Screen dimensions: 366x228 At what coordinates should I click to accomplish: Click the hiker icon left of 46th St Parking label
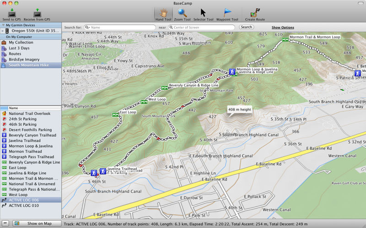point(94,173)
